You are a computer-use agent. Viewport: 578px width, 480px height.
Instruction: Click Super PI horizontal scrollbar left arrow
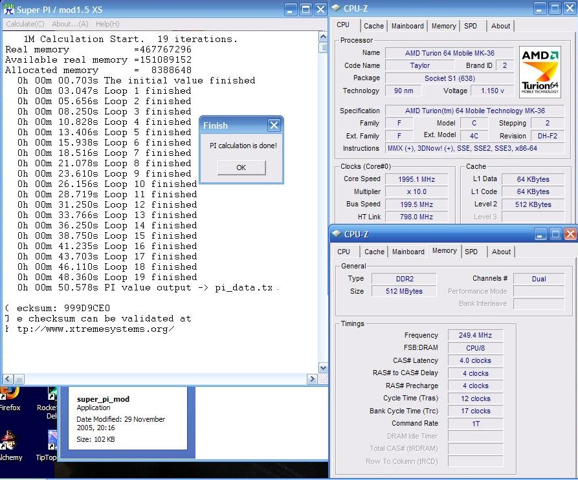point(8,378)
